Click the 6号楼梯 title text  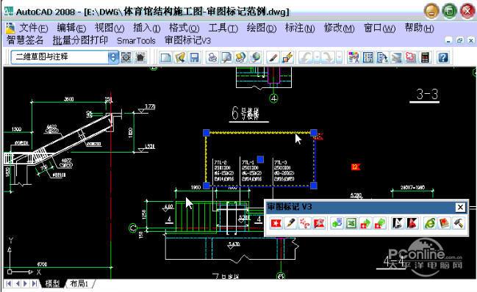pos(245,113)
